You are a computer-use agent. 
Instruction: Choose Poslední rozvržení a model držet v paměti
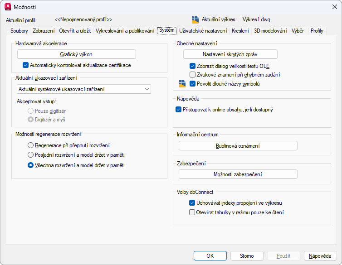click(30, 155)
